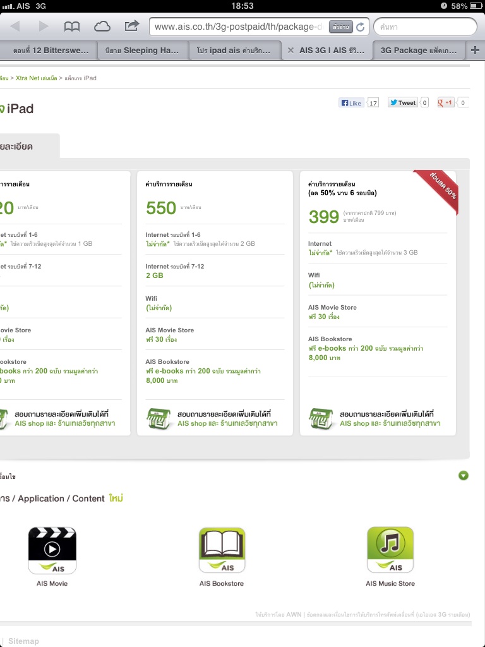Switch to นิยาย Sleeping Ha... tab

(143, 51)
